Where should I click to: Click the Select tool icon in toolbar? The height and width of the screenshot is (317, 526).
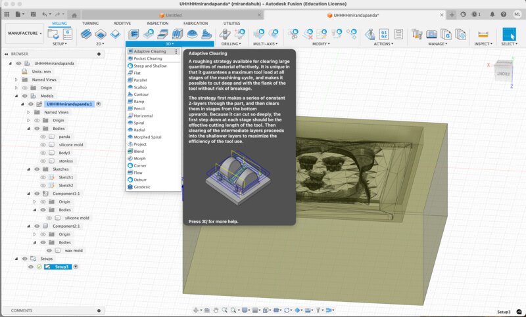(509, 33)
